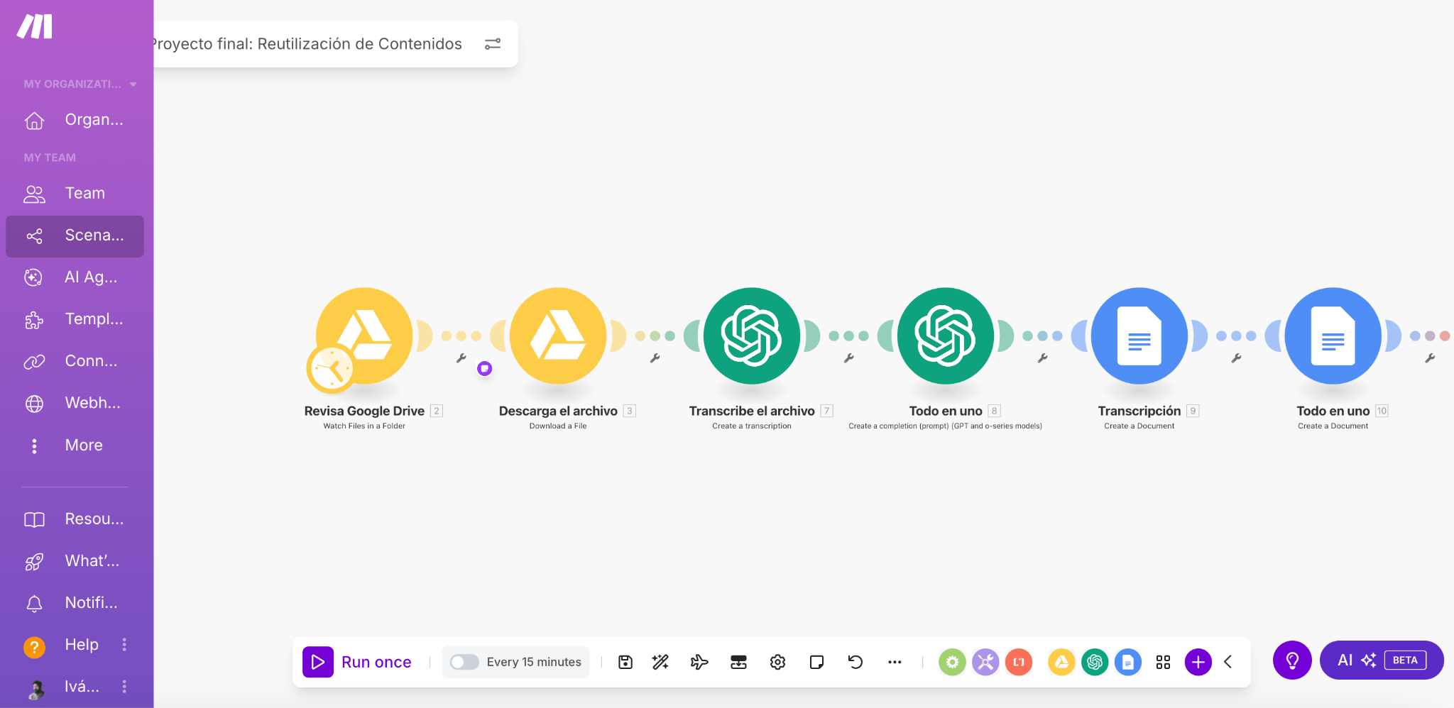Click wrench after Descarga el archivo module
1454x708 pixels.
click(x=655, y=358)
